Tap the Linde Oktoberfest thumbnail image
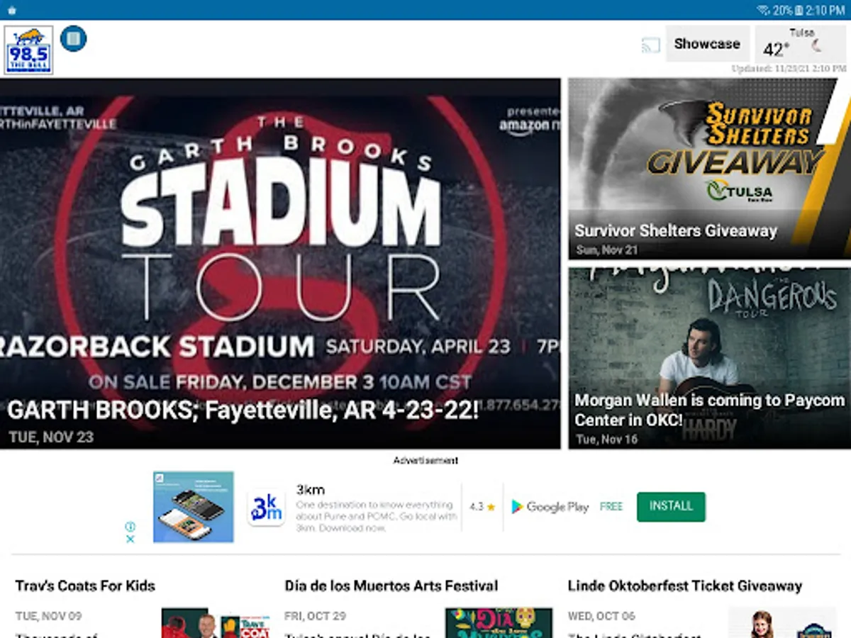851x638 pixels. [782, 623]
